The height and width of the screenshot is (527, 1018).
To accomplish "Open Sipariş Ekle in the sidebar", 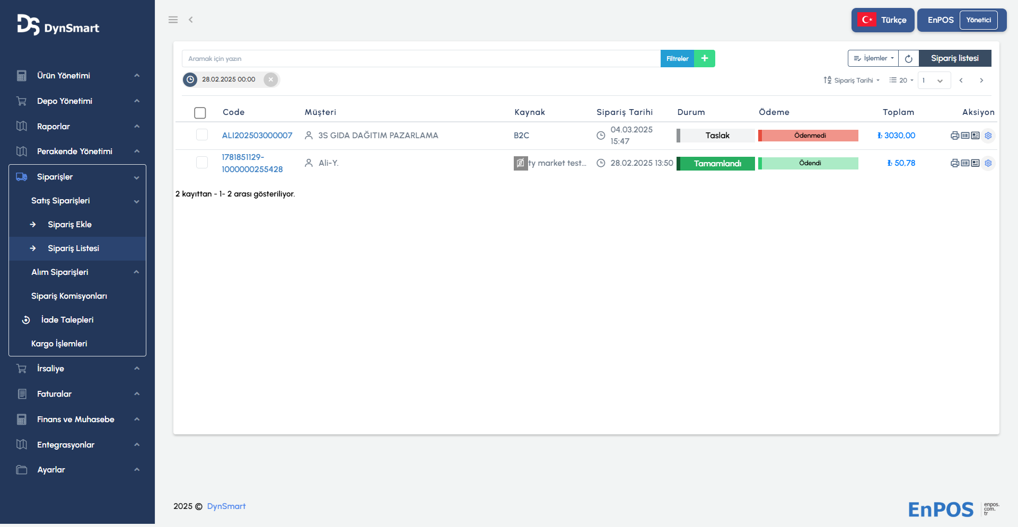I will (69, 225).
